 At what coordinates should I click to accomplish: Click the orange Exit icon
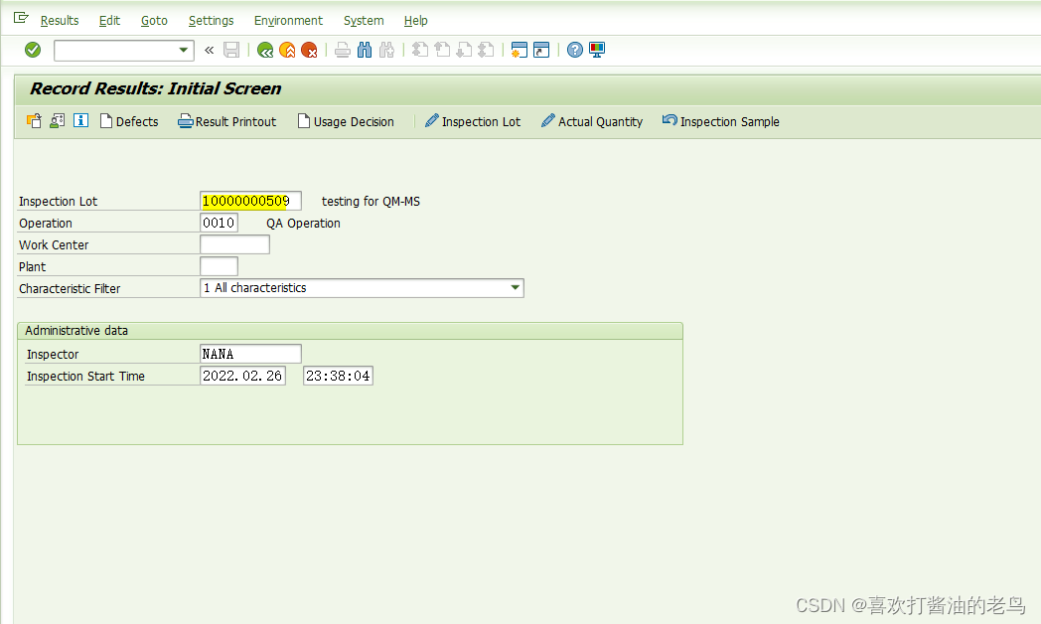pyautogui.click(x=287, y=50)
